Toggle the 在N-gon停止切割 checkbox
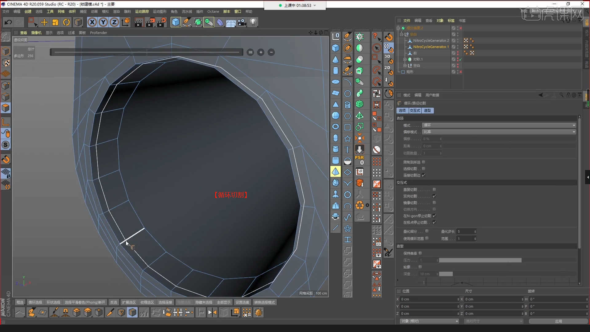 tap(434, 215)
